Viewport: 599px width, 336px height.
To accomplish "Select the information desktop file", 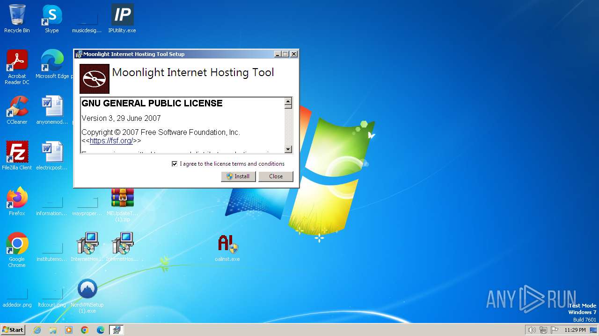I will pyautogui.click(x=52, y=205).
